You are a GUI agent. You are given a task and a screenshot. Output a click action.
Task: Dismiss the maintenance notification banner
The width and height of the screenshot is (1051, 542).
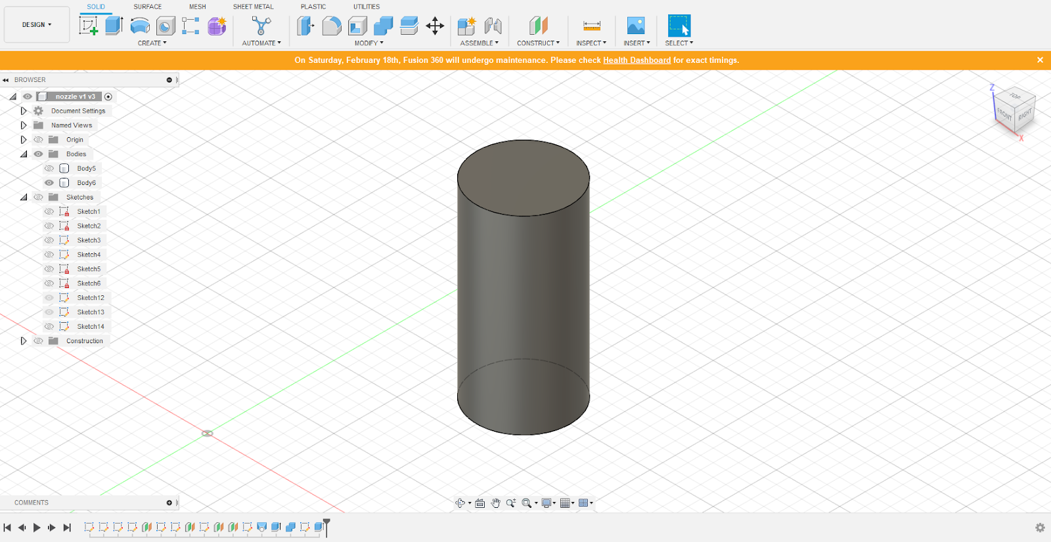tap(1040, 60)
